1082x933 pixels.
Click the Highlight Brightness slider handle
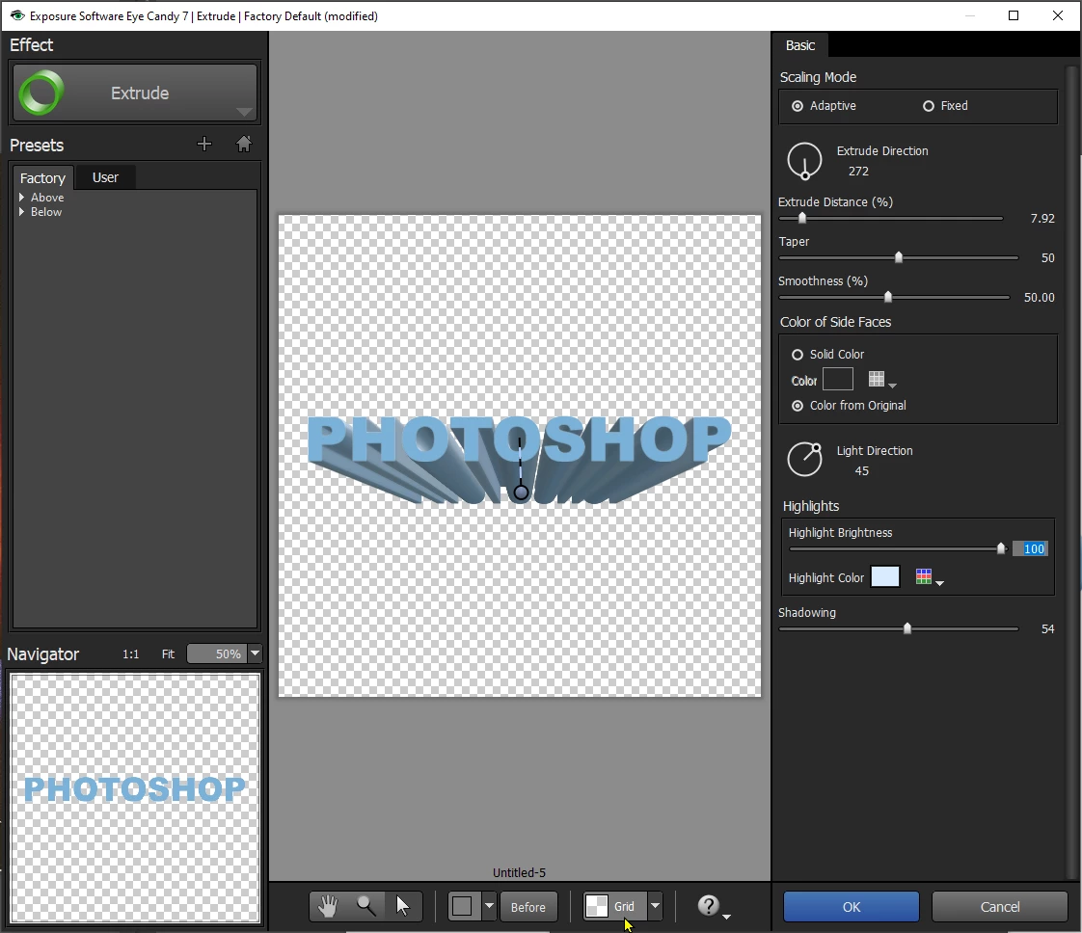(x=1001, y=548)
